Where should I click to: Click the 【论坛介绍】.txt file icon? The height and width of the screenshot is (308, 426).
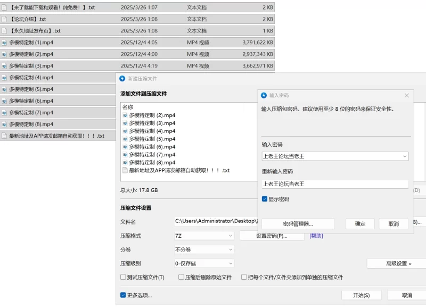click(x=4, y=19)
